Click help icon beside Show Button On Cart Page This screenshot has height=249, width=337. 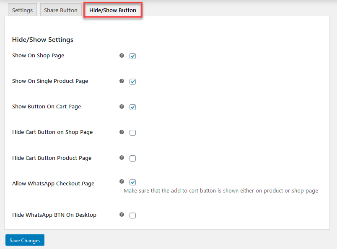pyautogui.click(x=122, y=107)
